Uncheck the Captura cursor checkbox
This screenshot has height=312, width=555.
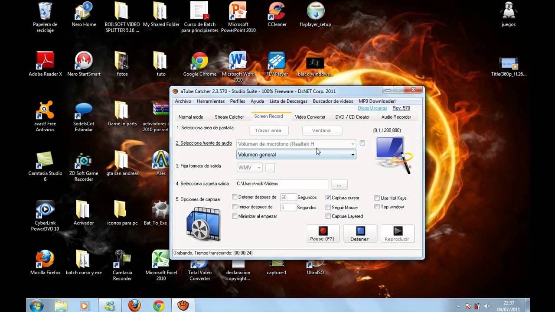pos(328,198)
